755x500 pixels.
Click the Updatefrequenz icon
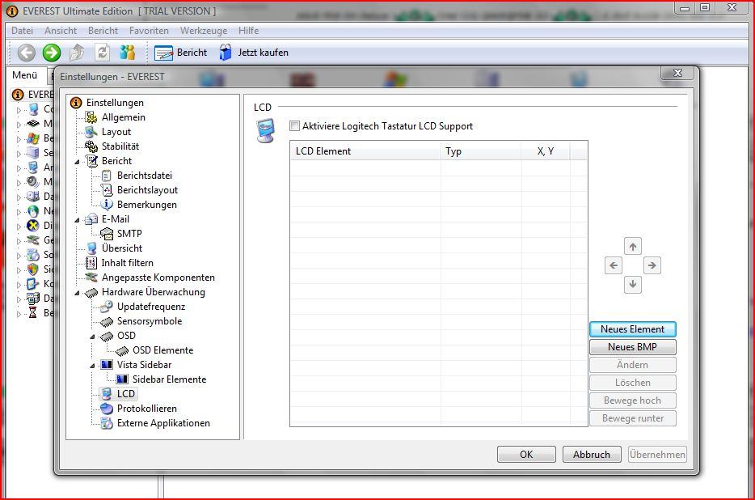point(107,307)
